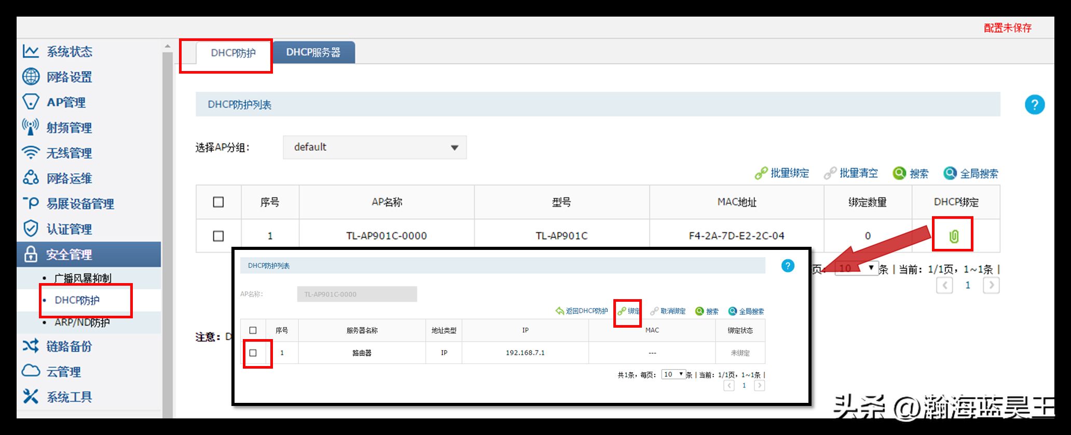Click the 无线管理 wifi icon

click(31, 152)
